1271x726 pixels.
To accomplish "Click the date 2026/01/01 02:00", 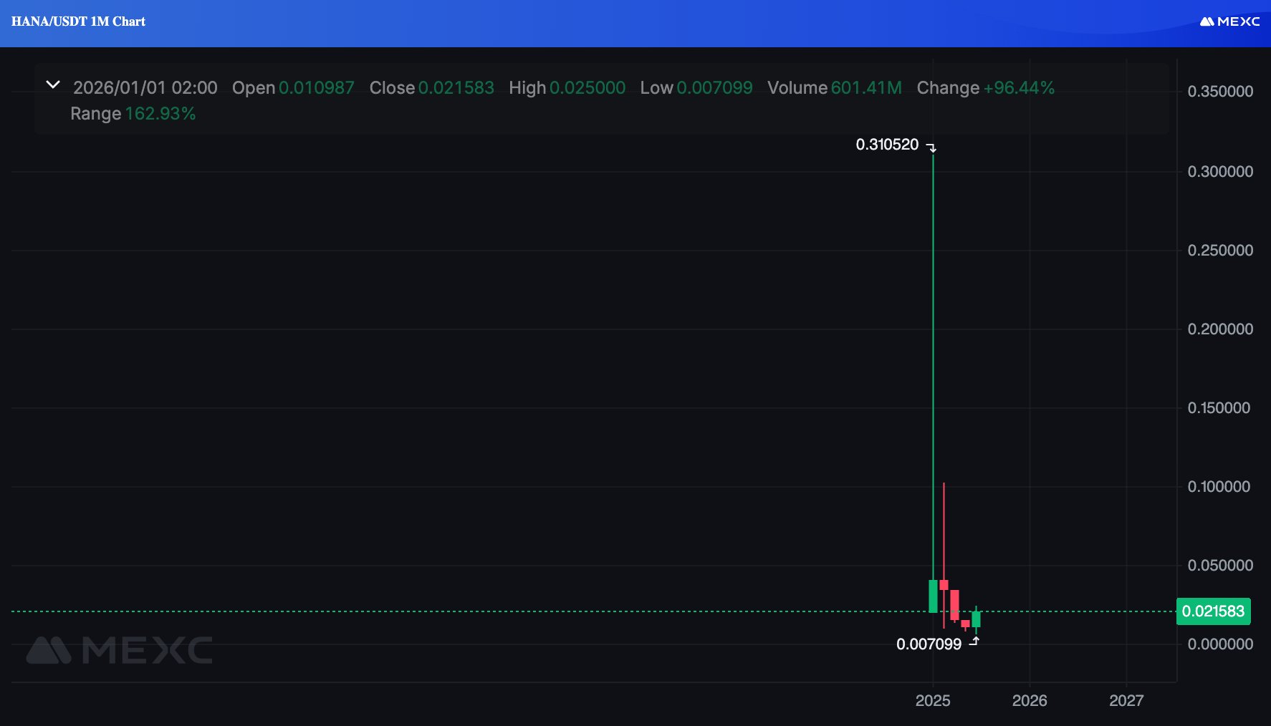I will tap(145, 87).
